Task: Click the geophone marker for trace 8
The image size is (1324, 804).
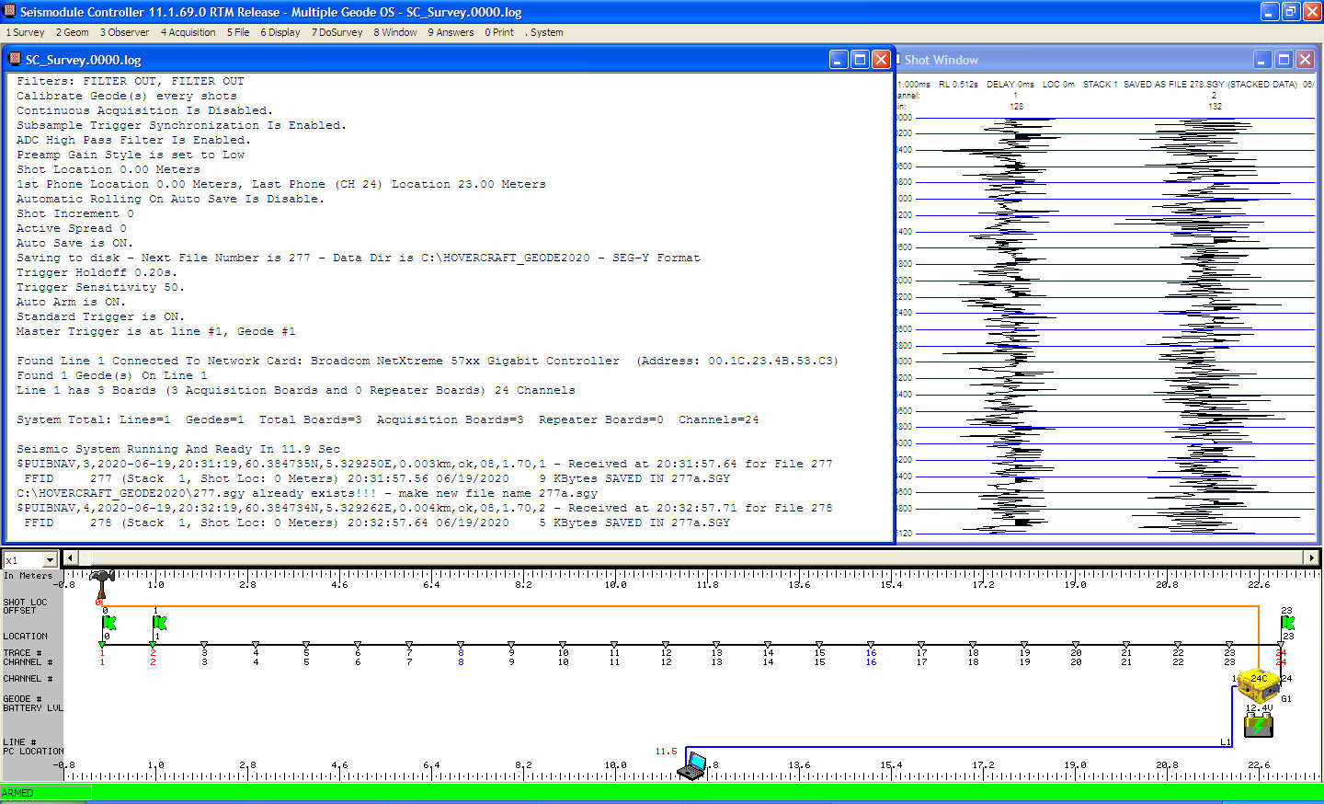Action: [x=461, y=646]
